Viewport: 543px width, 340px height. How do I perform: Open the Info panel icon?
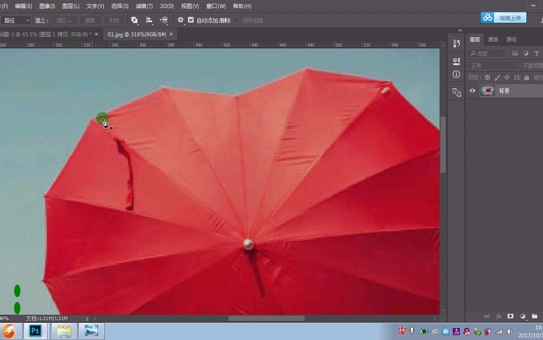456,74
